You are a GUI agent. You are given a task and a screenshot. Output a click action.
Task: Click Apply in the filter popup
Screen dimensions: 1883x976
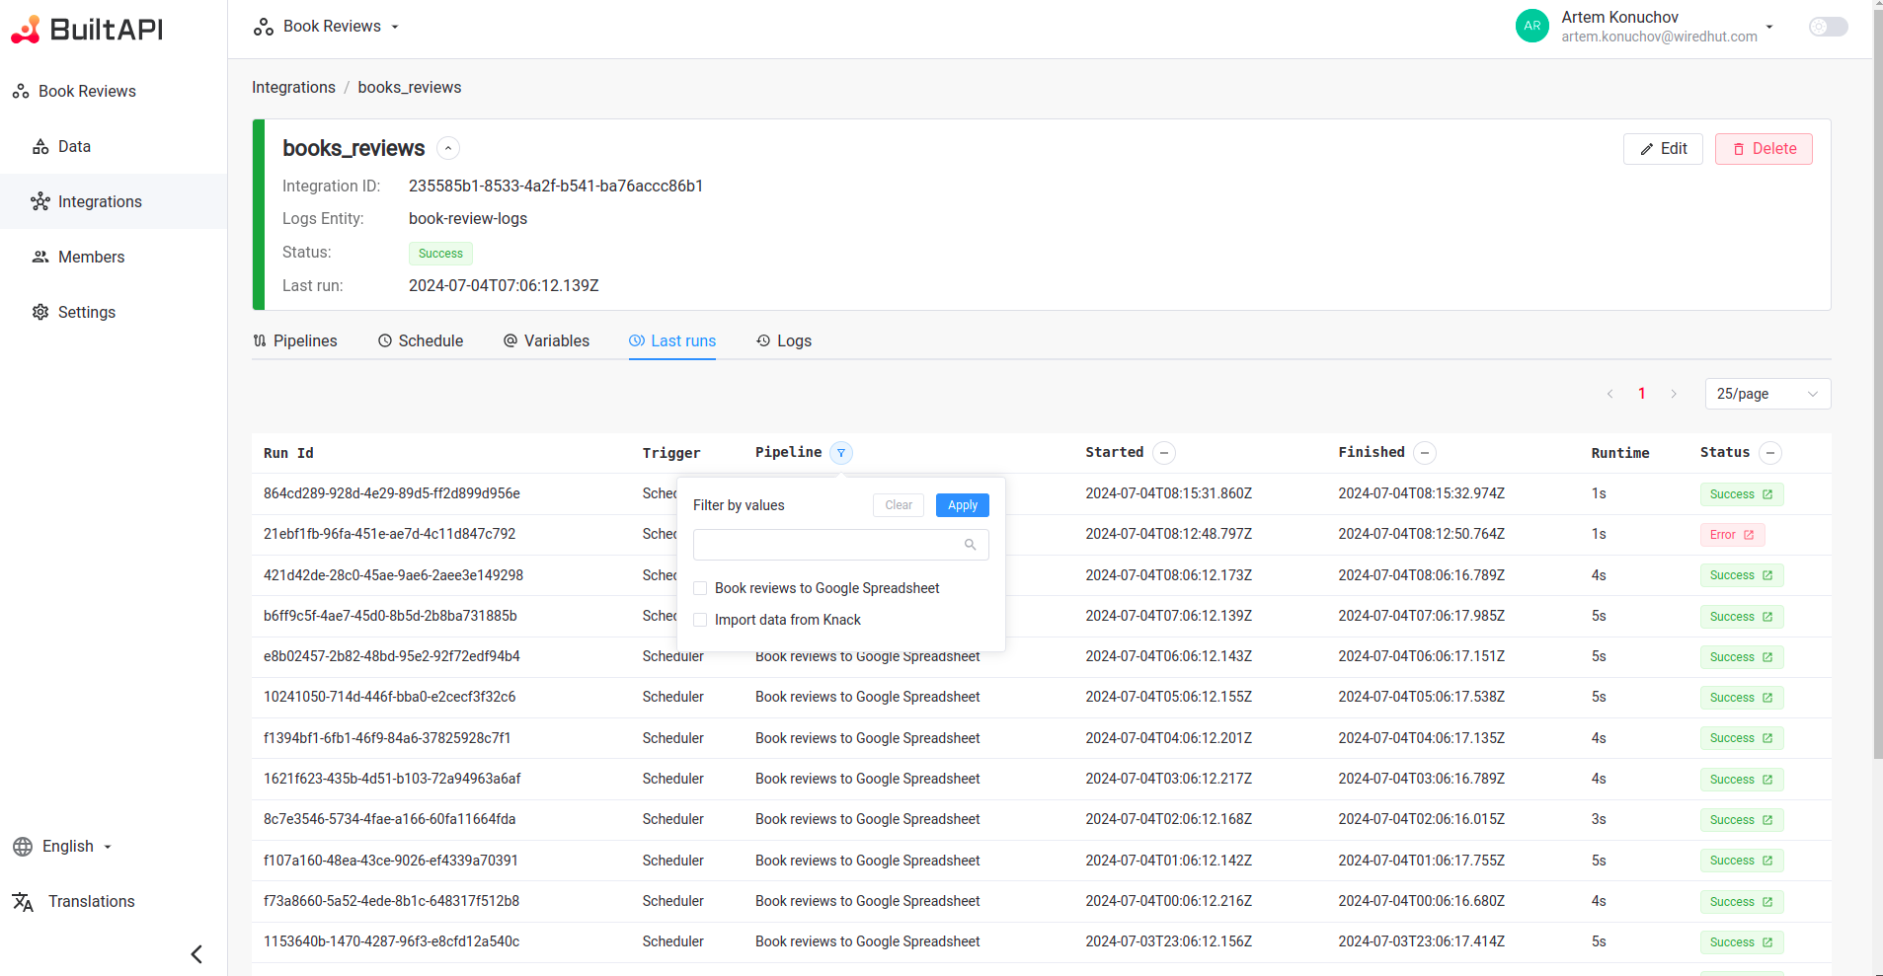963,505
